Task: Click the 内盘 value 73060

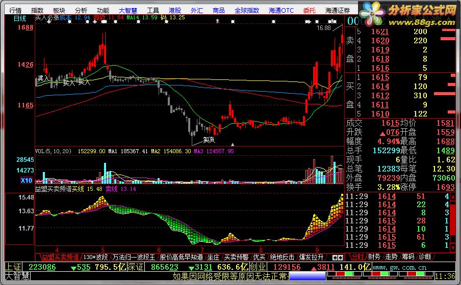Action: (x=444, y=178)
